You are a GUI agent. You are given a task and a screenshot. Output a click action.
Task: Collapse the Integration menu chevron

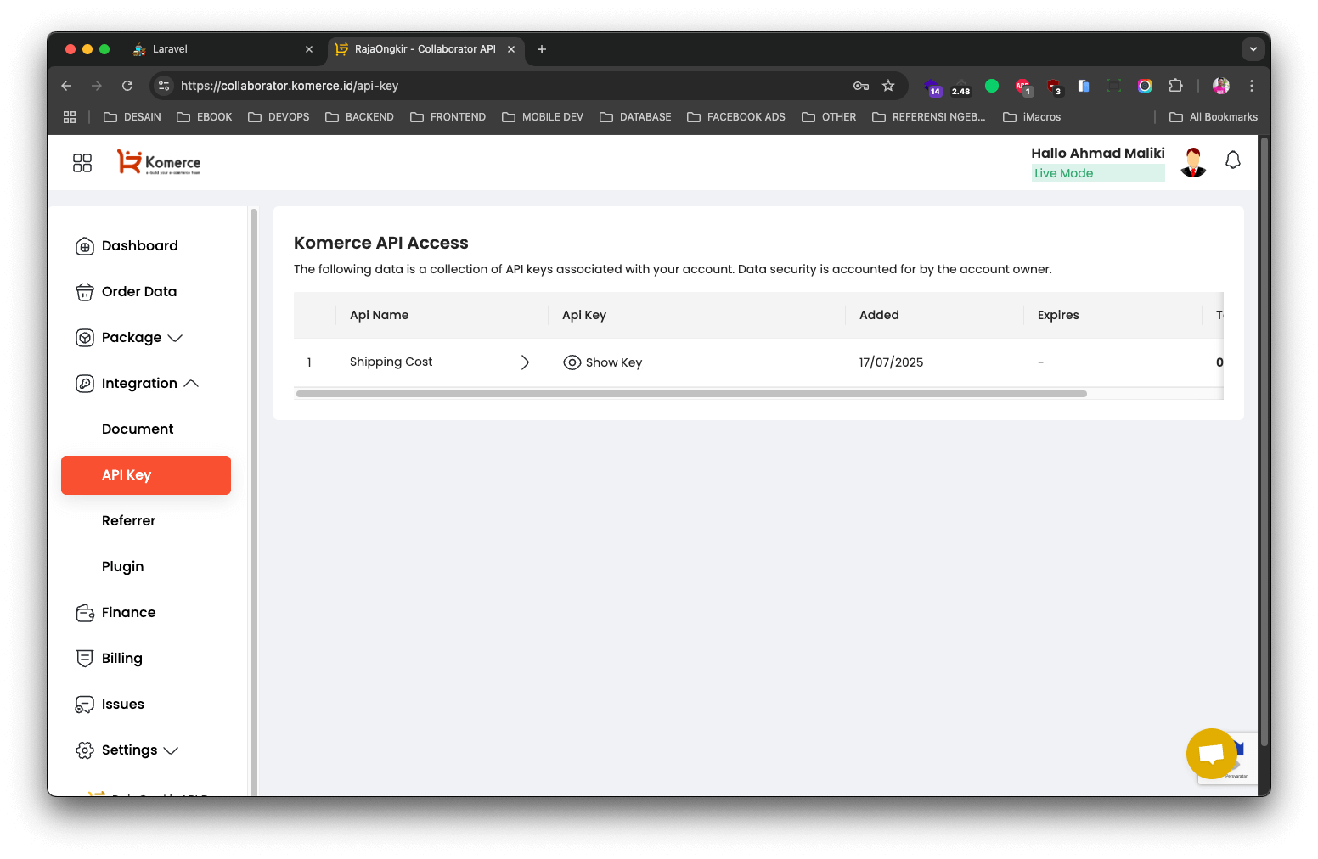pos(191,384)
